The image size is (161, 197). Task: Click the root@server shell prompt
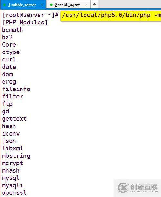point(30,15)
